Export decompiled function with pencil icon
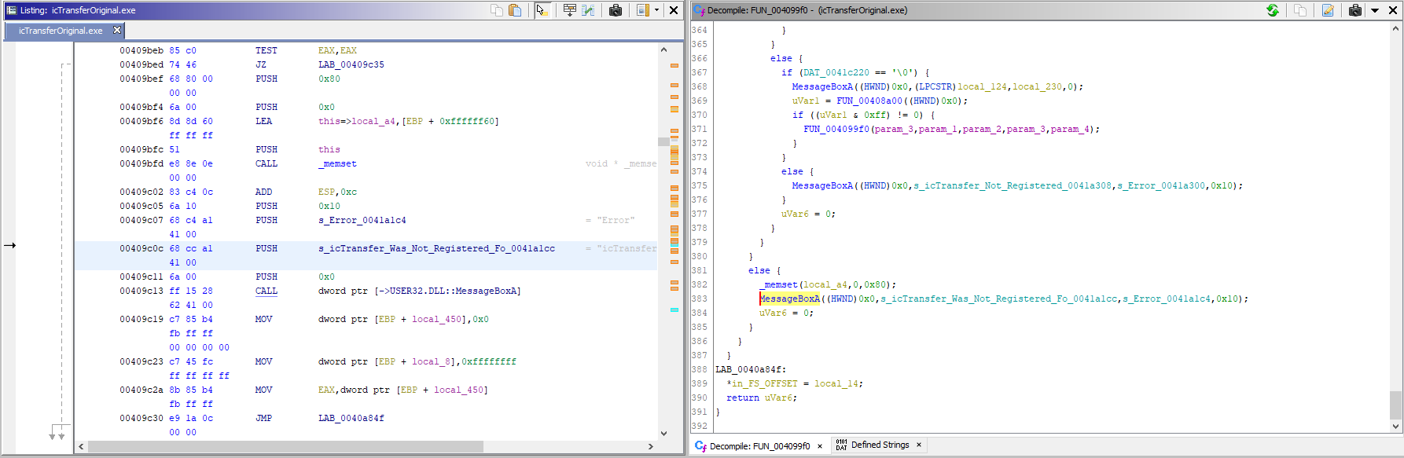1404x458 pixels. [x=1328, y=10]
